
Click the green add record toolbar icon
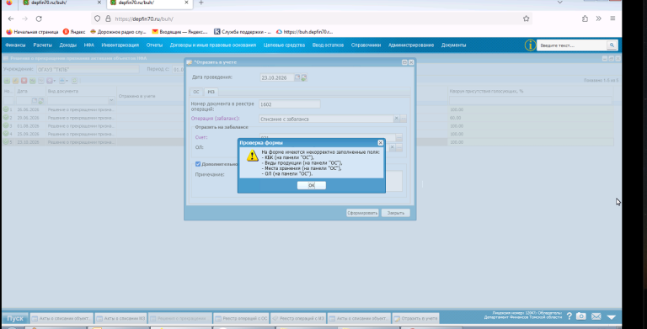[7, 81]
